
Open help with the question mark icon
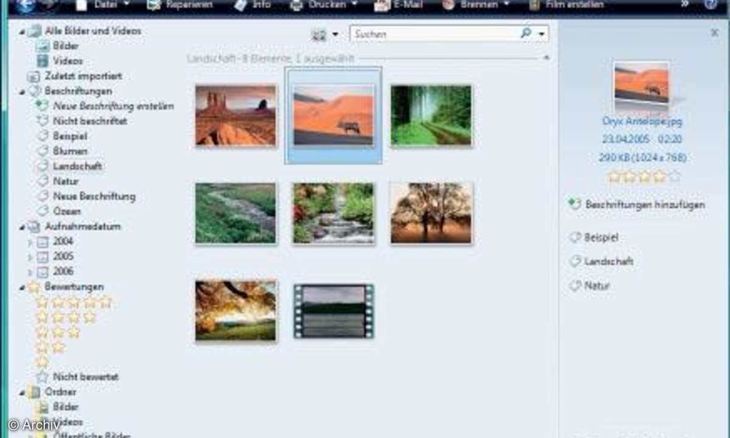710,5
